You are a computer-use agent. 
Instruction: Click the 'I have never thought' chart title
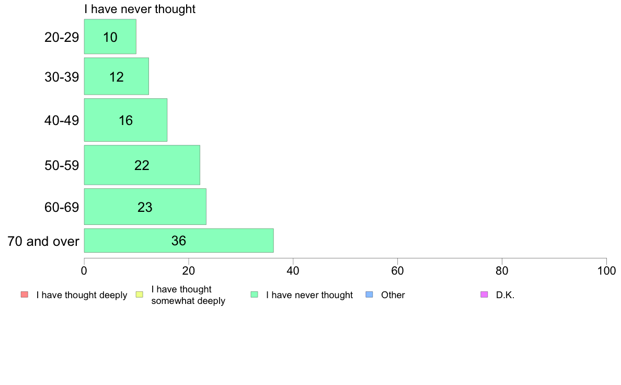(x=140, y=9)
